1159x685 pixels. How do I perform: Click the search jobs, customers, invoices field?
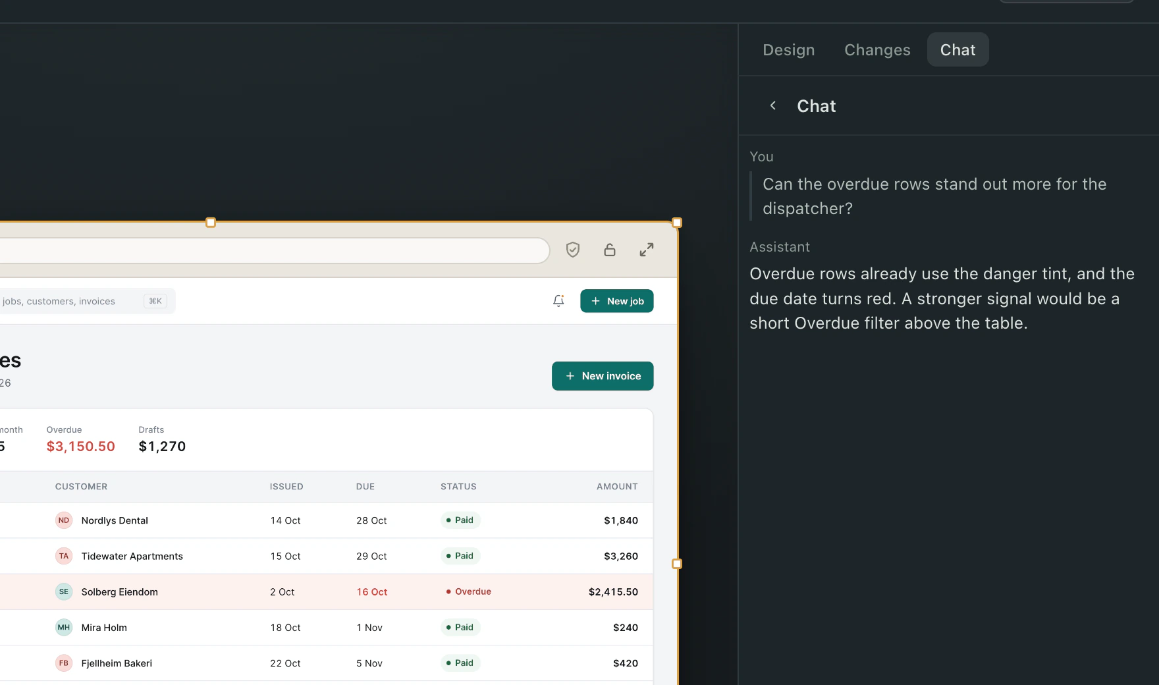[x=86, y=301]
